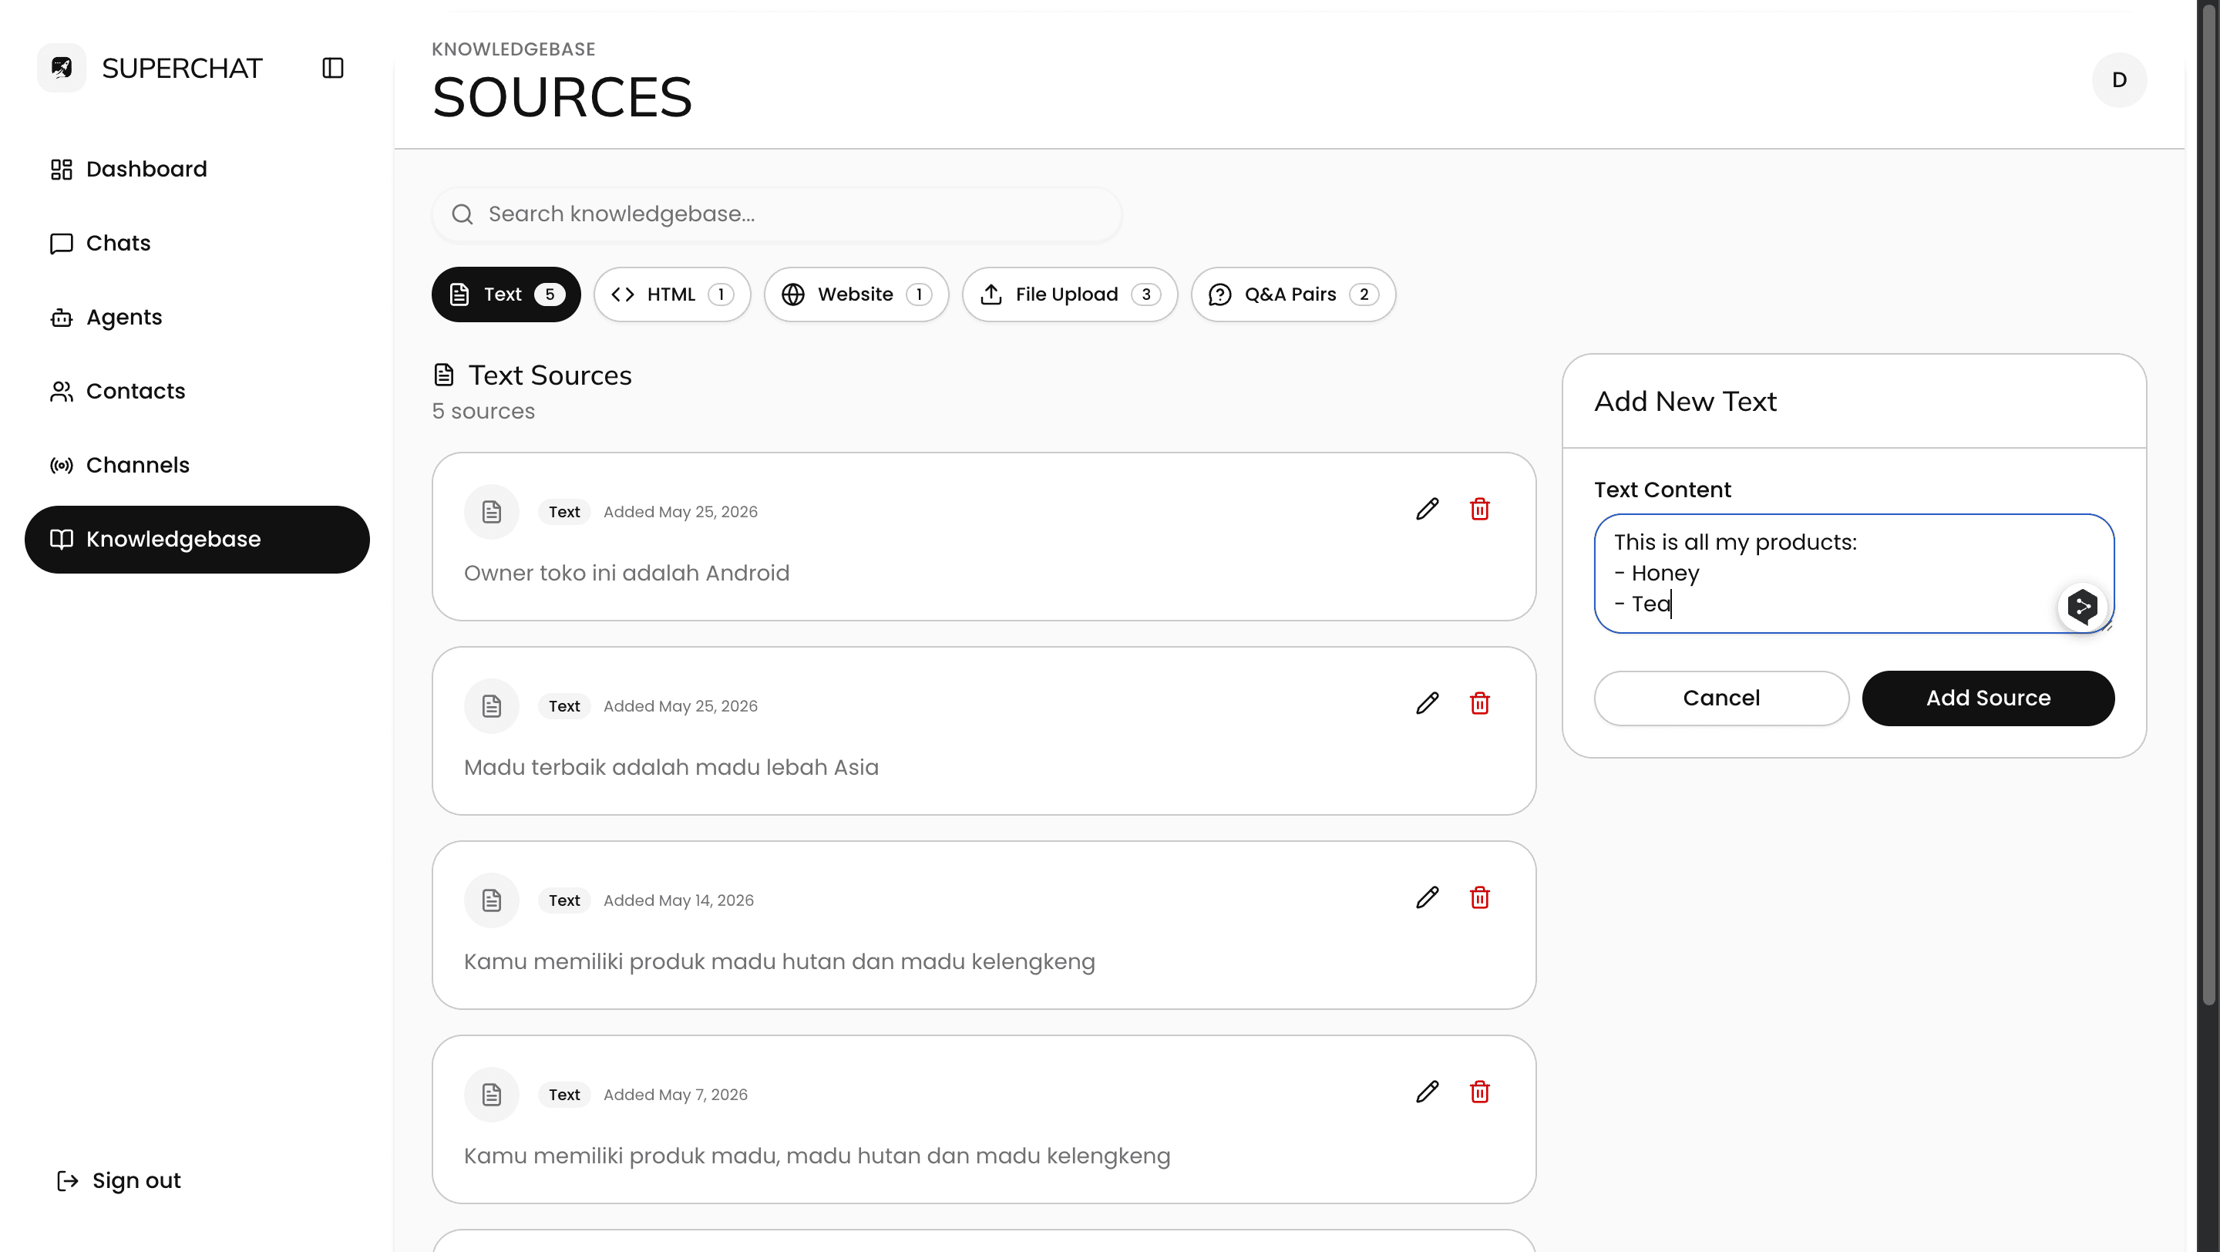
Task: Click 'Owner toko ini adalah Android' text
Action: click(627, 574)
